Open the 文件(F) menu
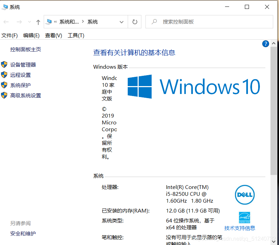 tap(10, 36)
